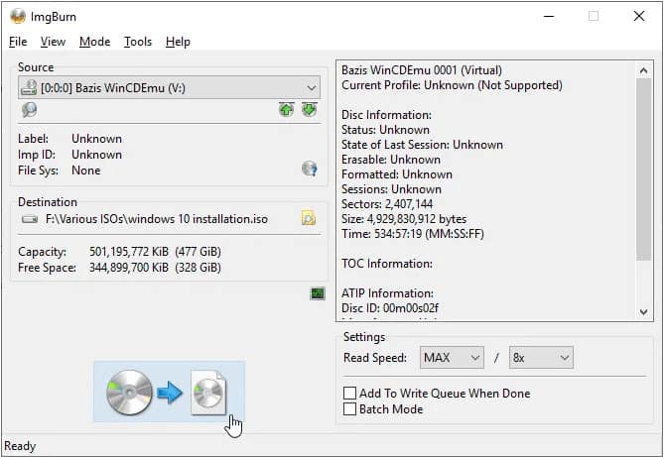This screenshot has height=457, width=665.
Task: Open the File menu
Action: click(18, 42)
